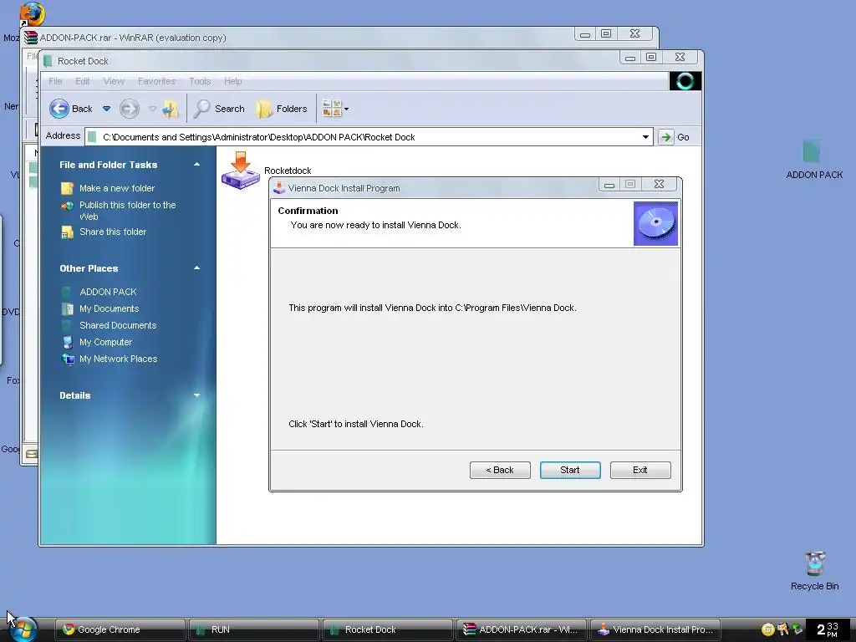
Task: Click the Share this folder icon
Action: [x=67, y=232]
